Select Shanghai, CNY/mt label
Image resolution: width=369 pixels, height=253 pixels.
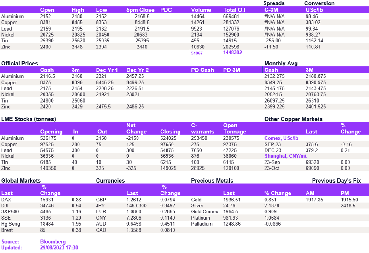(x=285, y=156)
